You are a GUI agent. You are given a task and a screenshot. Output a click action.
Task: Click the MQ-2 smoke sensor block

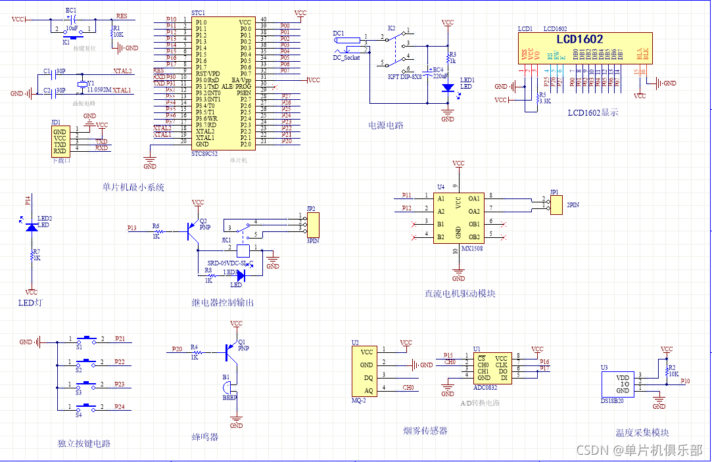pos(365,371)
